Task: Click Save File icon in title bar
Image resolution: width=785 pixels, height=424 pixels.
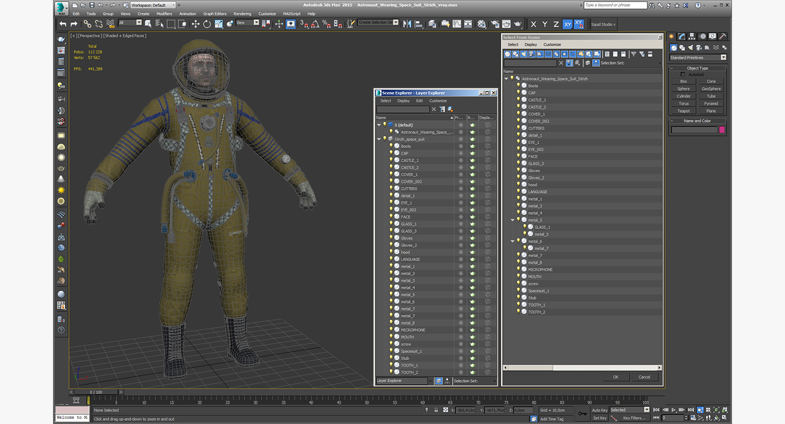Action: click(x=92, y=5)
